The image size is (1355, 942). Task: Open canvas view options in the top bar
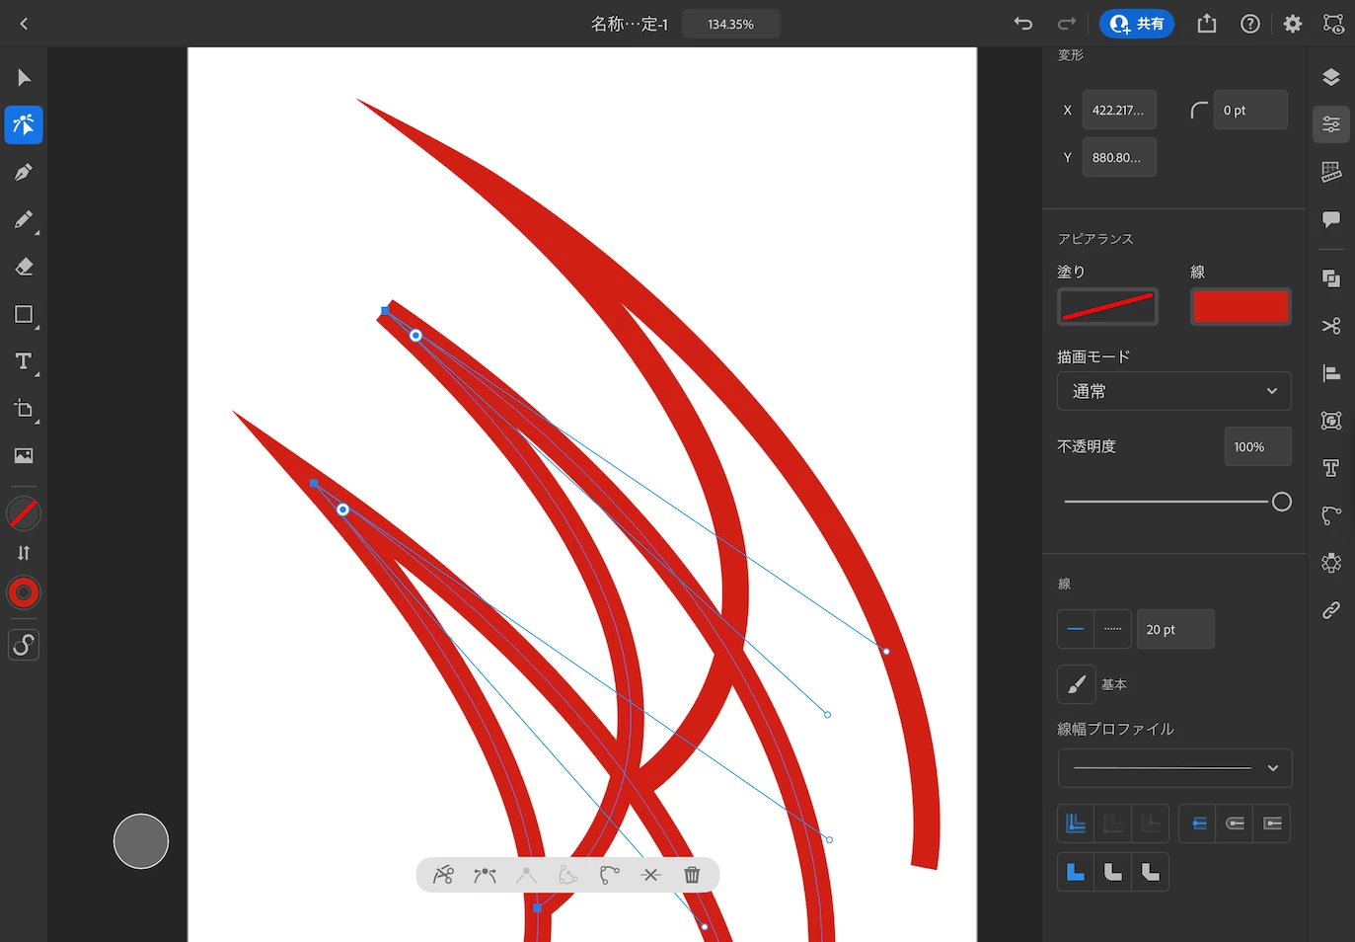pos(1333,24)
